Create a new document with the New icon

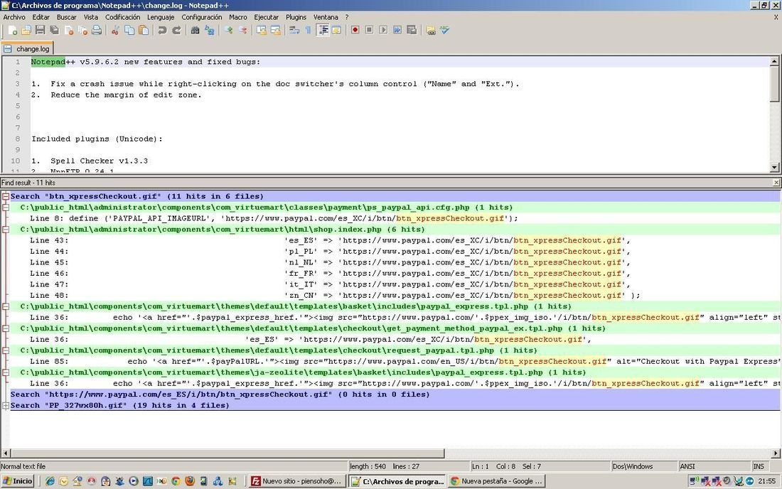pyautogui.click(x=13, y=31)
